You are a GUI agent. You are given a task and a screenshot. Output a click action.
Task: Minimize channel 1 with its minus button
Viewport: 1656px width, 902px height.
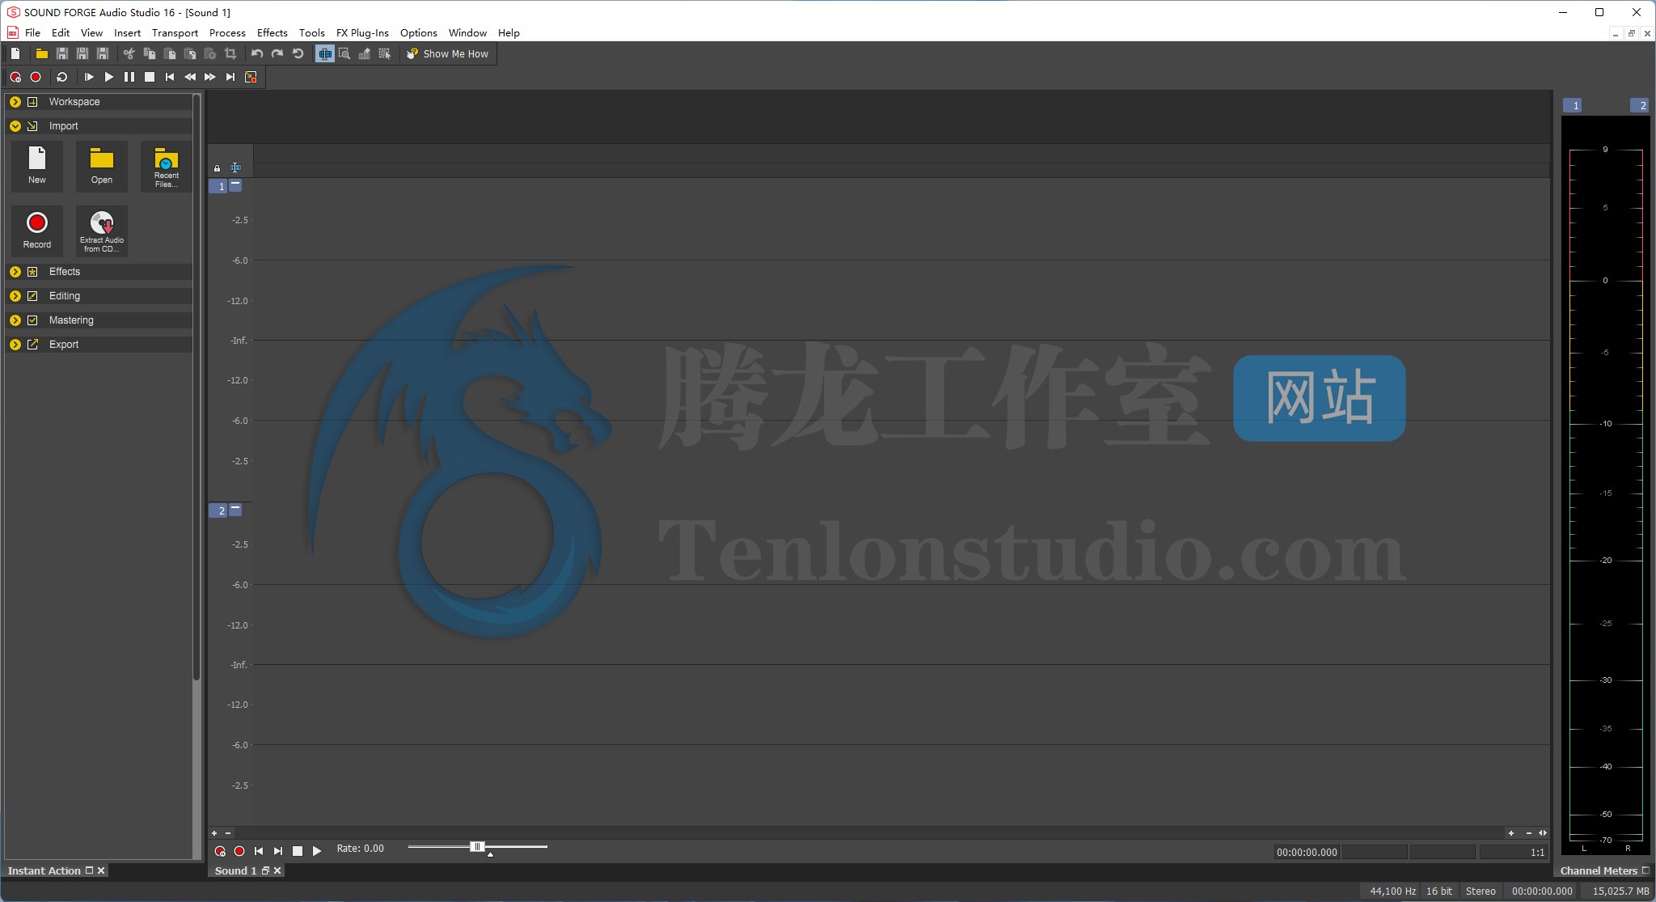coord(235,185)
